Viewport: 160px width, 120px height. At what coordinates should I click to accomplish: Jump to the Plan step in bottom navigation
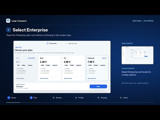coord(33,98)
